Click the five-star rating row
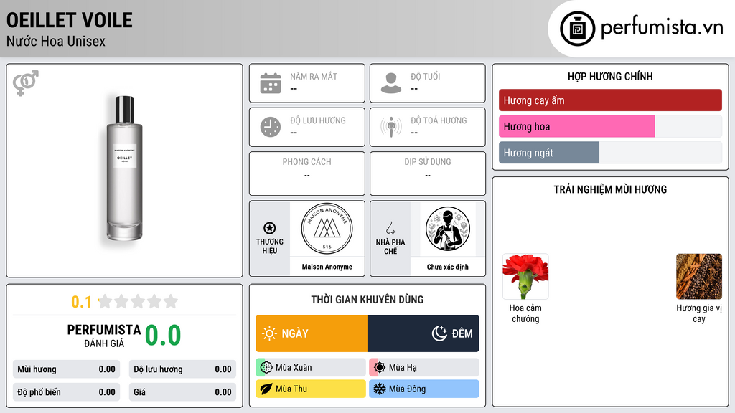The image size is (735, 413). (x=138, y=302)
